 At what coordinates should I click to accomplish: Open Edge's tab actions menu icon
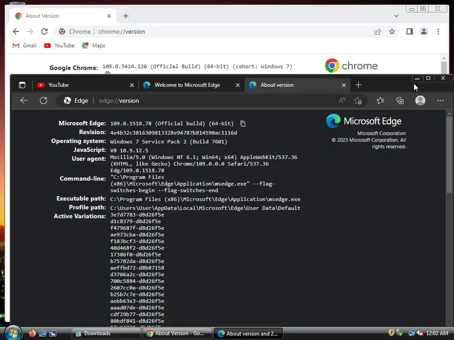pos(22,85)
